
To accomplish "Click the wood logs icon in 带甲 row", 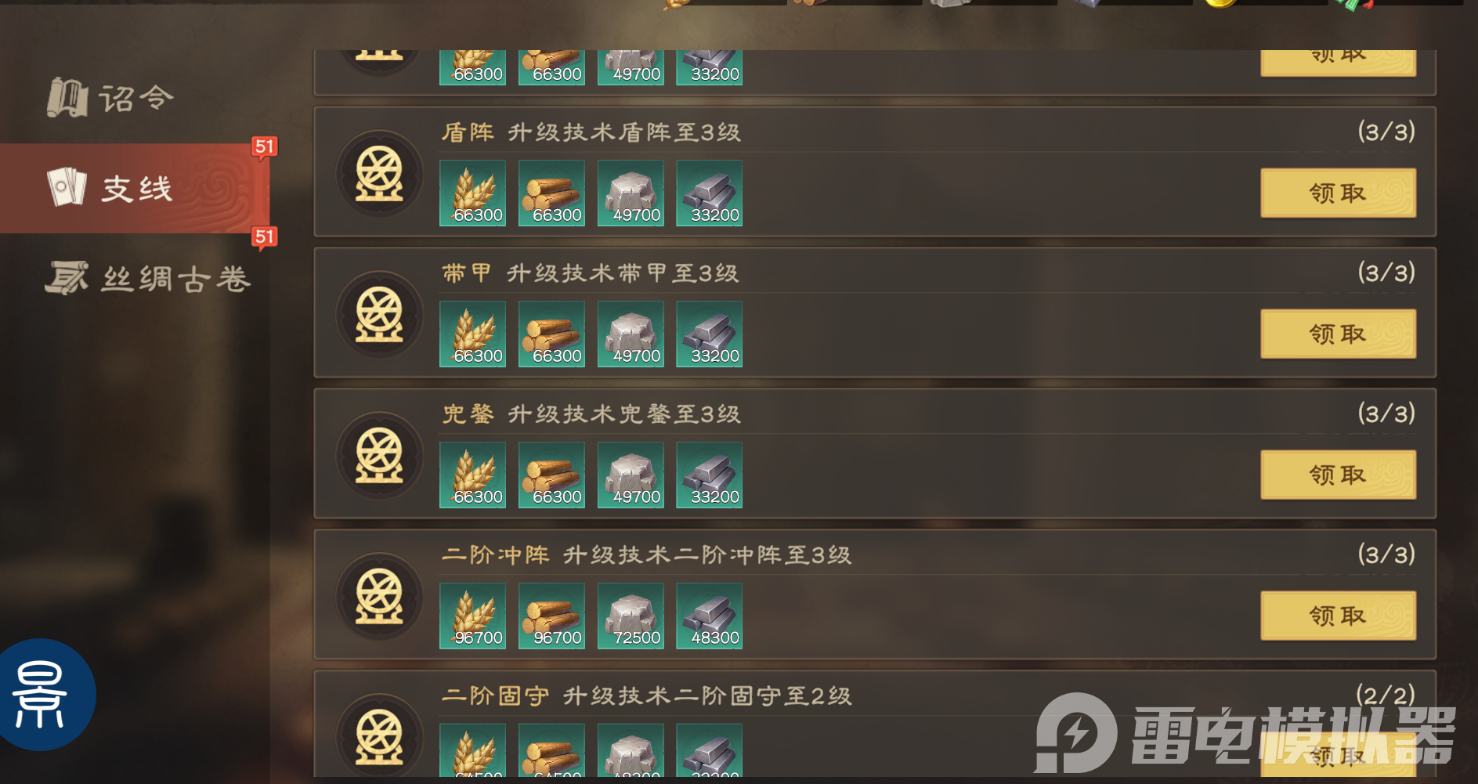I will [551, 334].
